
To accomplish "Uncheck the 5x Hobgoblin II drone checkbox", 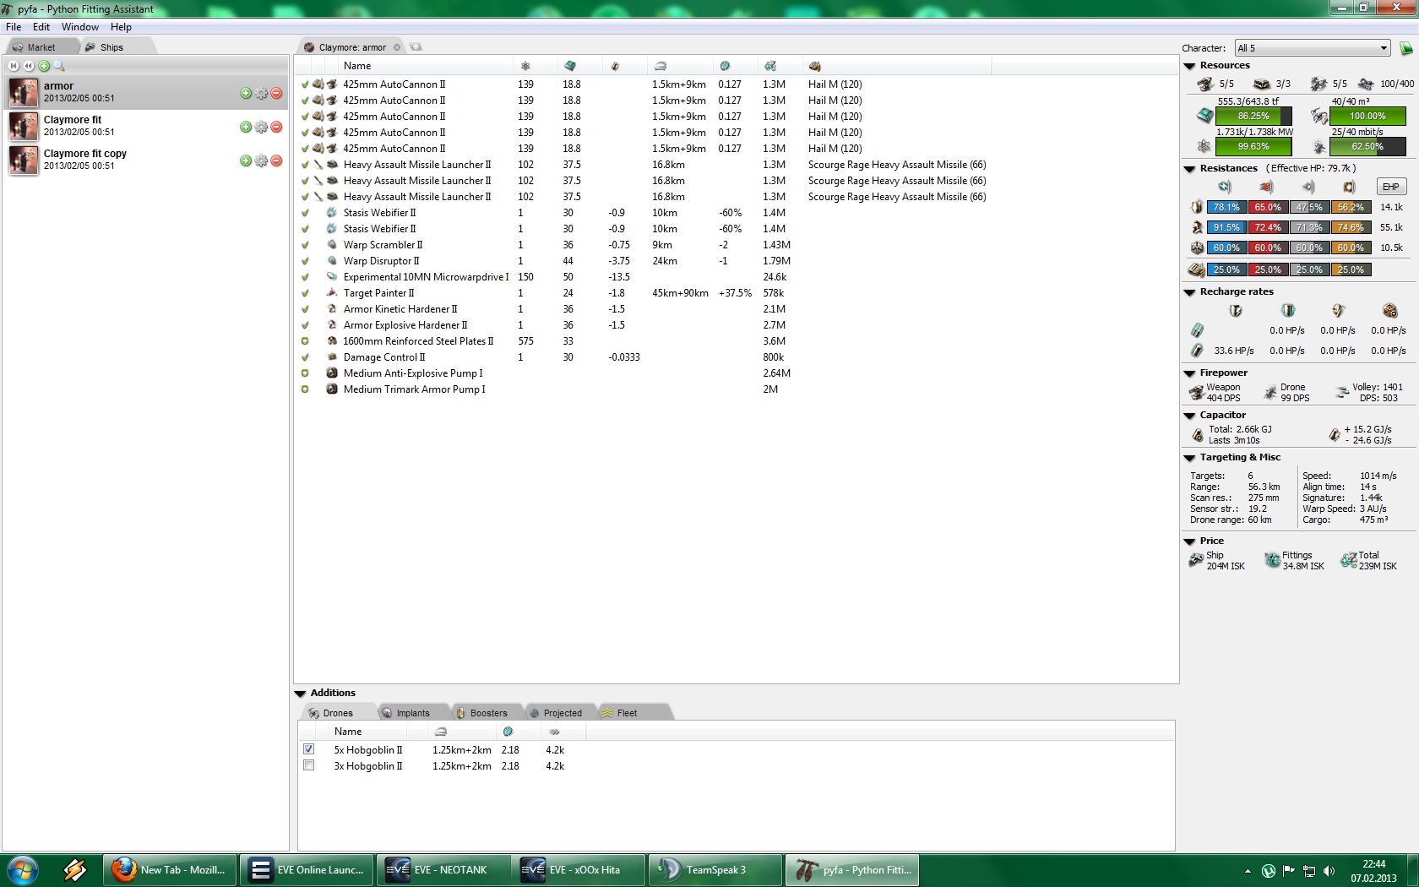I will pyautogui.click(x=309, y=749).
